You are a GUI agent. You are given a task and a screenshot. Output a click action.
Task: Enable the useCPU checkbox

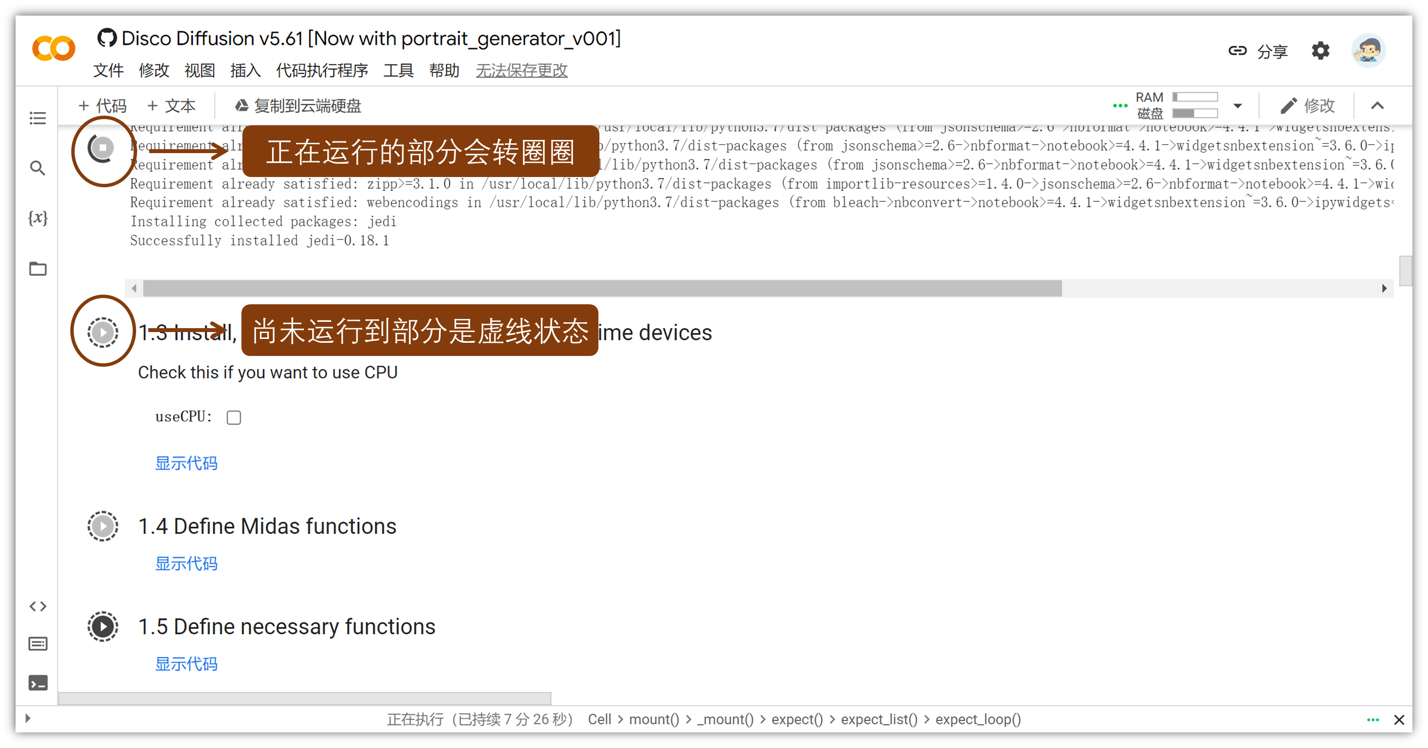coord(235,415)
